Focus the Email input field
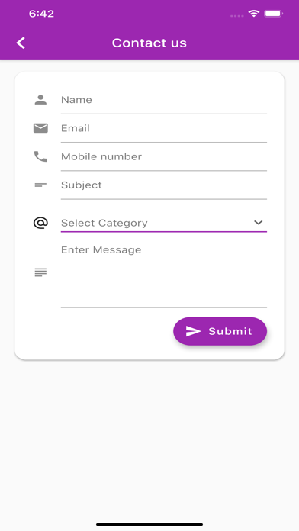Viewport: 299px width, 531px height. pos(164,128)
